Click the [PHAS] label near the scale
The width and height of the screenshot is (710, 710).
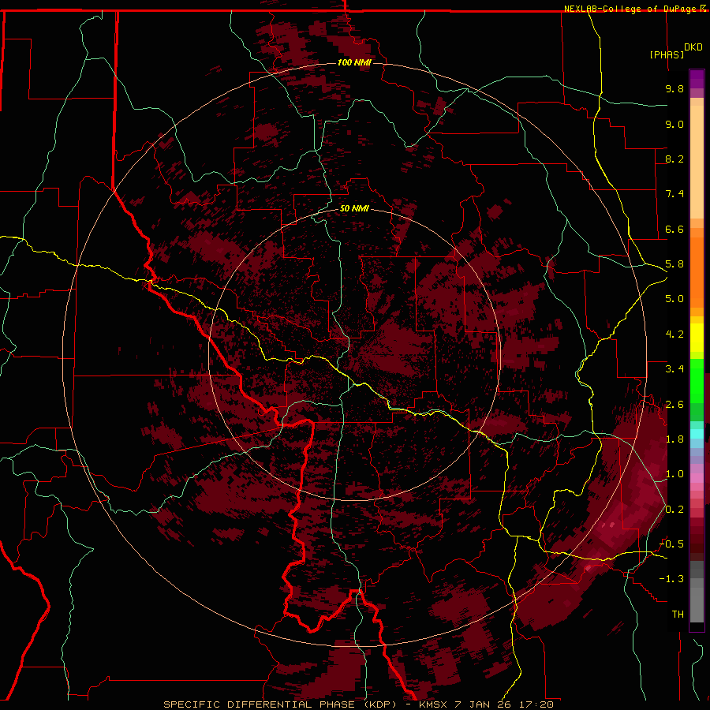click(x=667, y=54)
